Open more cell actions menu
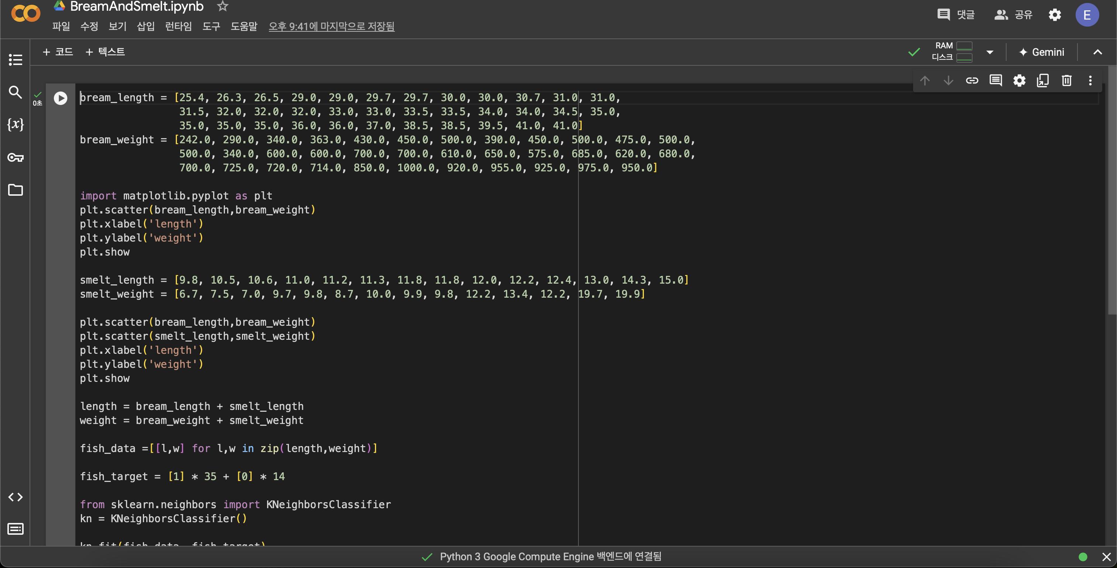The height and width of the screenshot is (568, 1117). [1090, 81]
